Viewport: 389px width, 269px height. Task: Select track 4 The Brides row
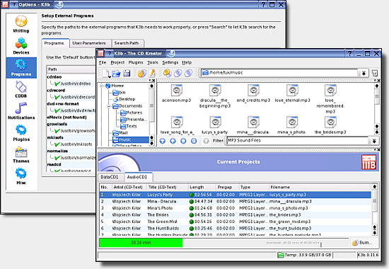coord(236,215)
